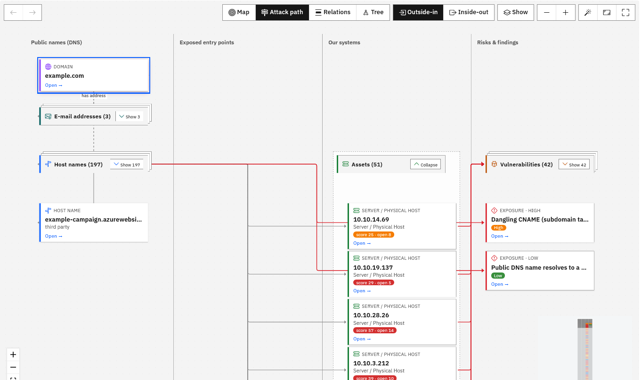This screenshot has height=380, width=641.
Task: Go forward with the right arrow button
Action: click(32, 12)
